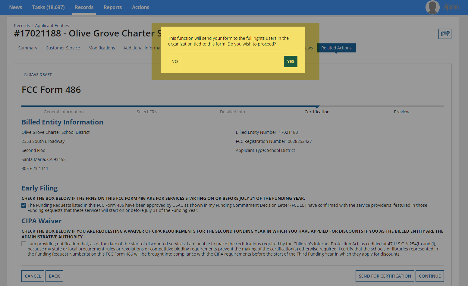Viewport: 468px width, 286px height.
Task: Select the General Information step
Action: (x=64, y=112)
